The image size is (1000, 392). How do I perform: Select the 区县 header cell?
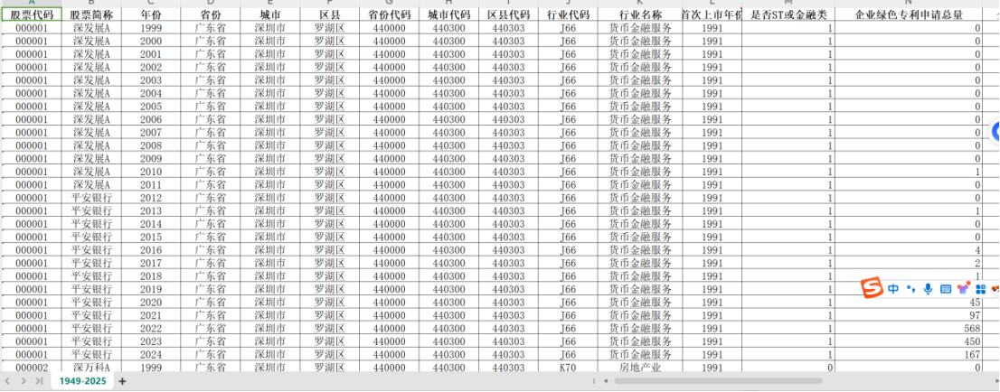[x=329, y=14]
